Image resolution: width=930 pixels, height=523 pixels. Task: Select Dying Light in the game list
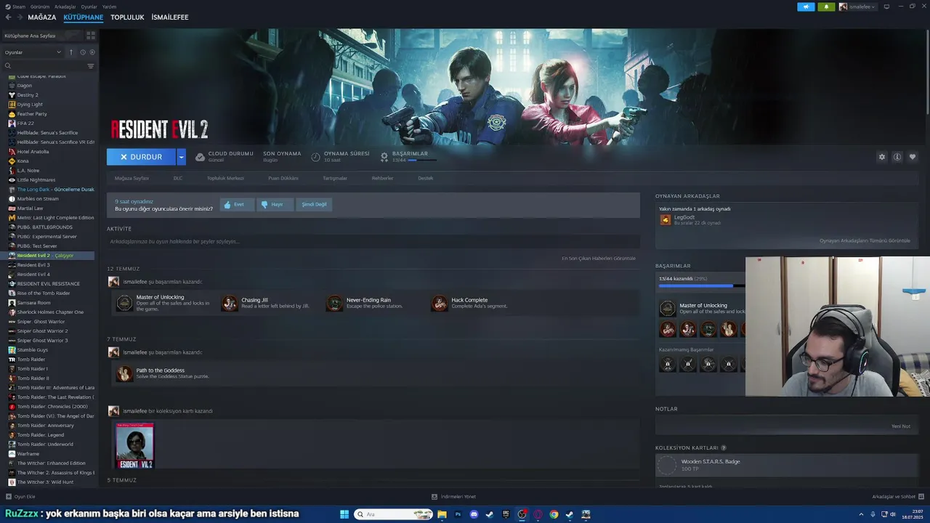tap(30, 105)
